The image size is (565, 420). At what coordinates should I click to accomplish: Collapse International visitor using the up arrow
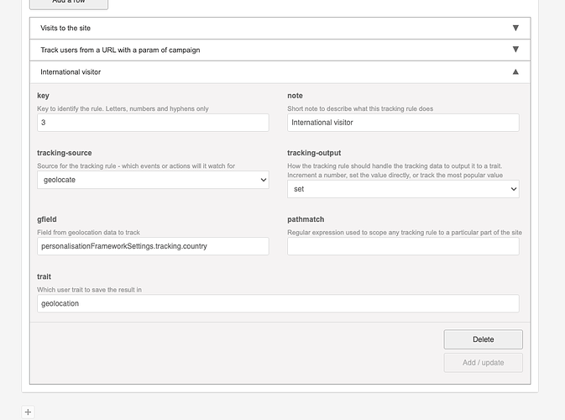(x=515, y=72)
